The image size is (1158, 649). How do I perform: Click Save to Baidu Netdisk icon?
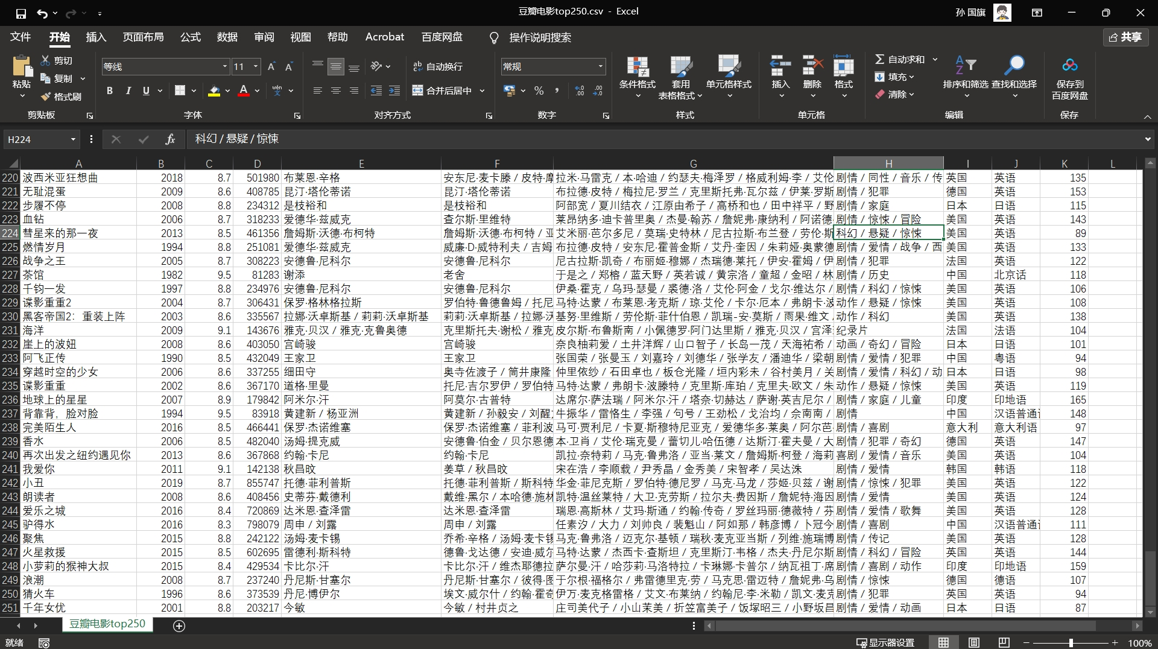point(1070,65)
